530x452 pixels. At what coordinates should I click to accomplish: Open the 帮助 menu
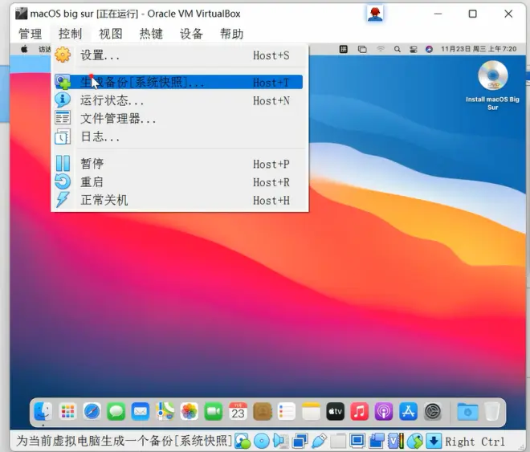[x=231, y=34]
